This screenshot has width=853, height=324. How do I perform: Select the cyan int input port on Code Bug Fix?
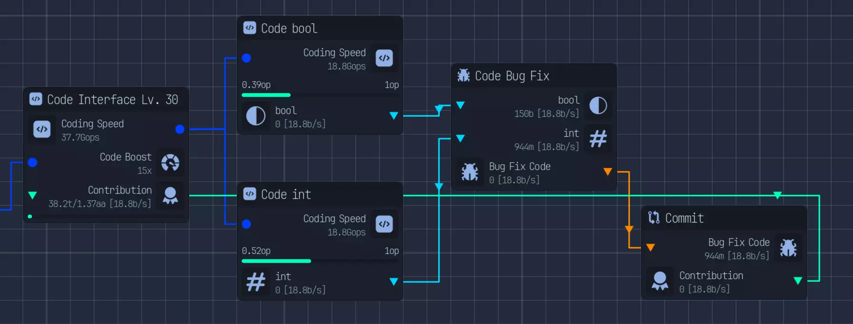point(460,138)
